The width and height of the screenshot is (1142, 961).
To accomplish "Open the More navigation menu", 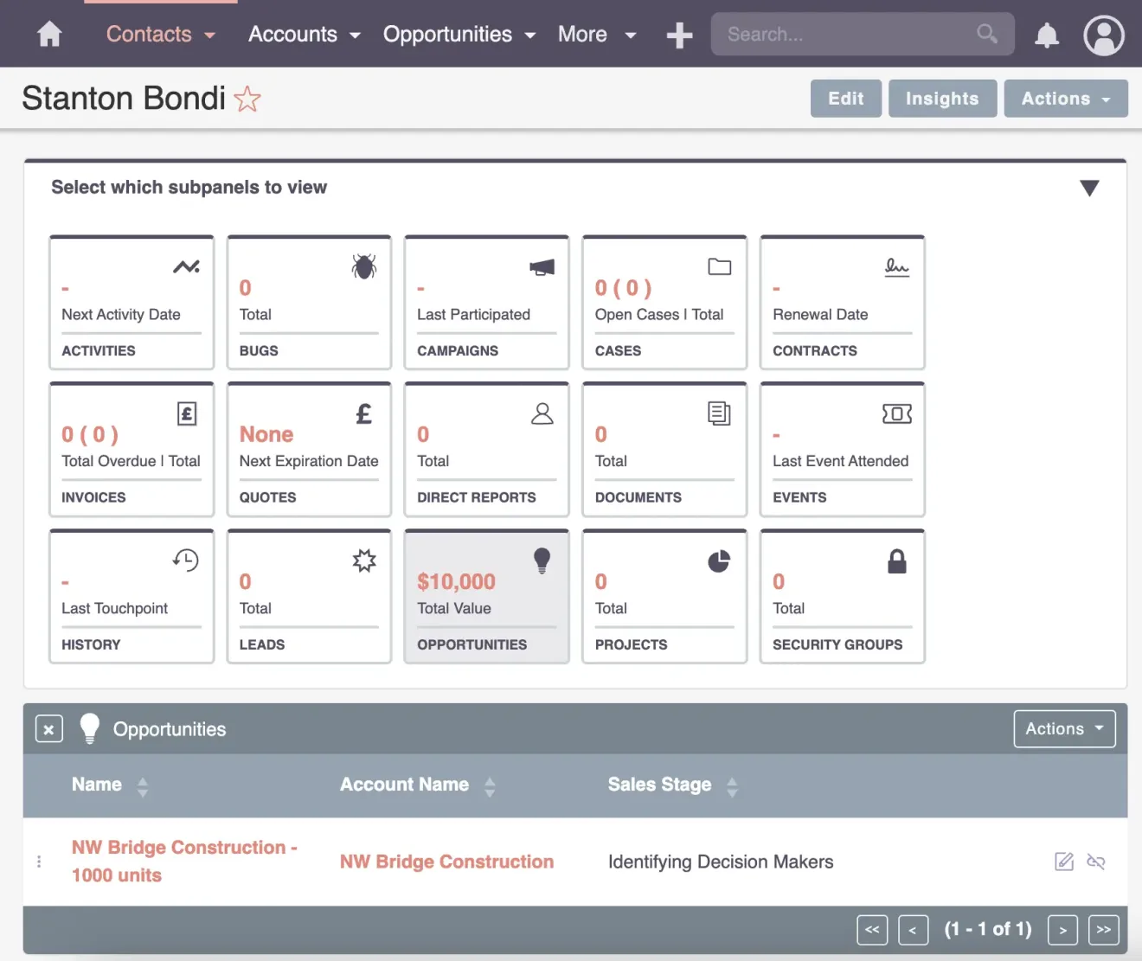I will [x=596, y=35].
